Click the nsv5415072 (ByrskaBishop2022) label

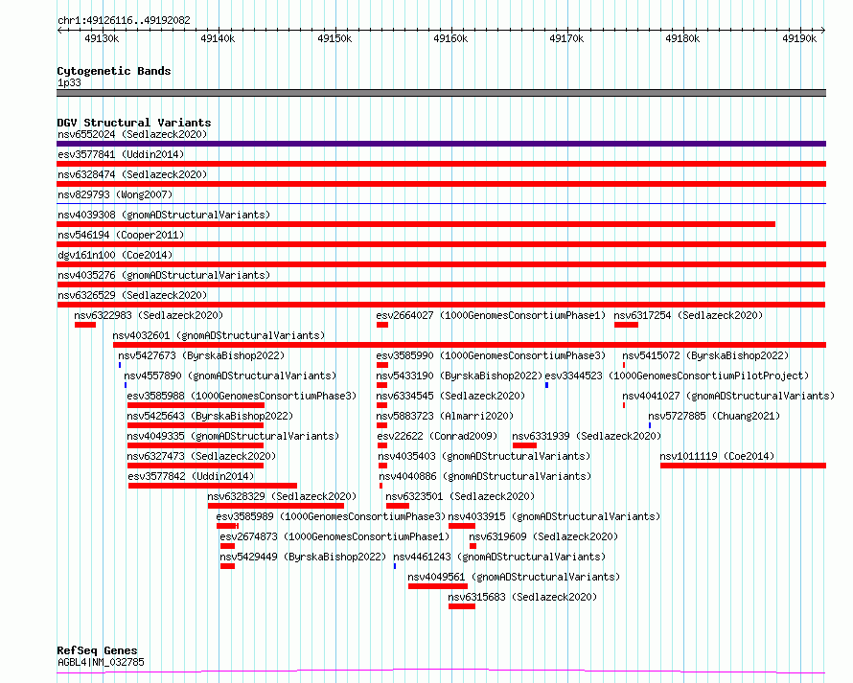click(x=705, y=355)
